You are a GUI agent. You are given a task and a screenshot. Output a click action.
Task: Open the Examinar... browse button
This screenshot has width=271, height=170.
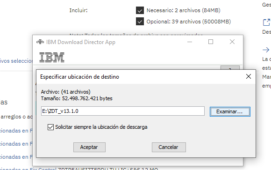[230, 111]
